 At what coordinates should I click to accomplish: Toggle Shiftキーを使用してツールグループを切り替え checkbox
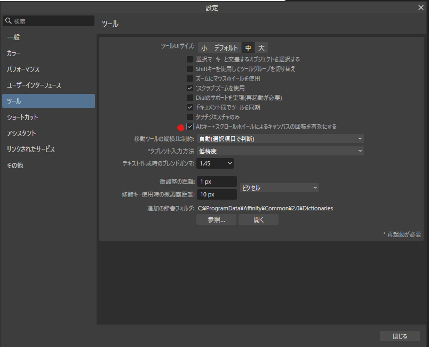click(190, 69)
